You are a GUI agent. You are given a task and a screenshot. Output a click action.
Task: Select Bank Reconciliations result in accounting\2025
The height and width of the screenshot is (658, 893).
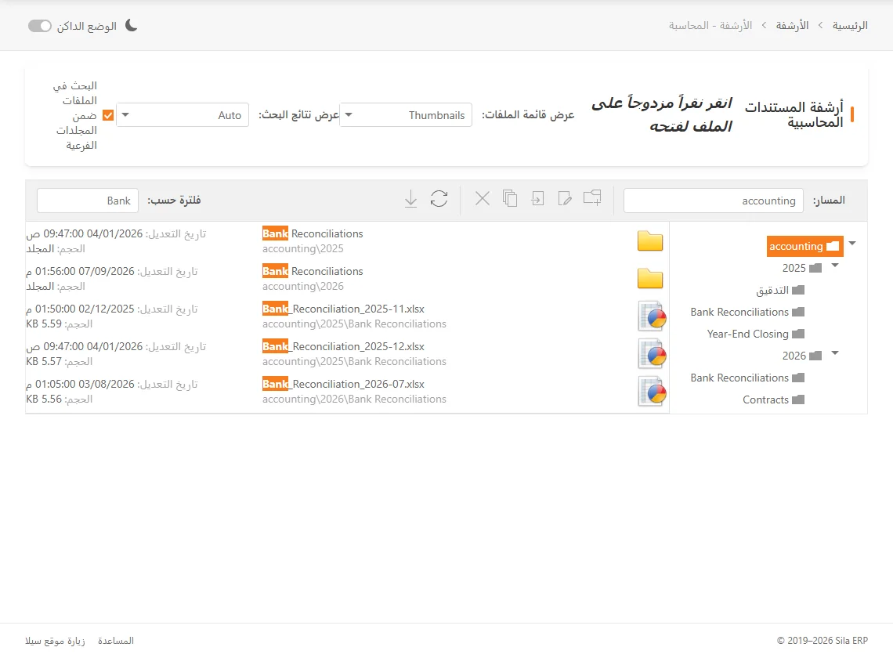tap(313, 233)
